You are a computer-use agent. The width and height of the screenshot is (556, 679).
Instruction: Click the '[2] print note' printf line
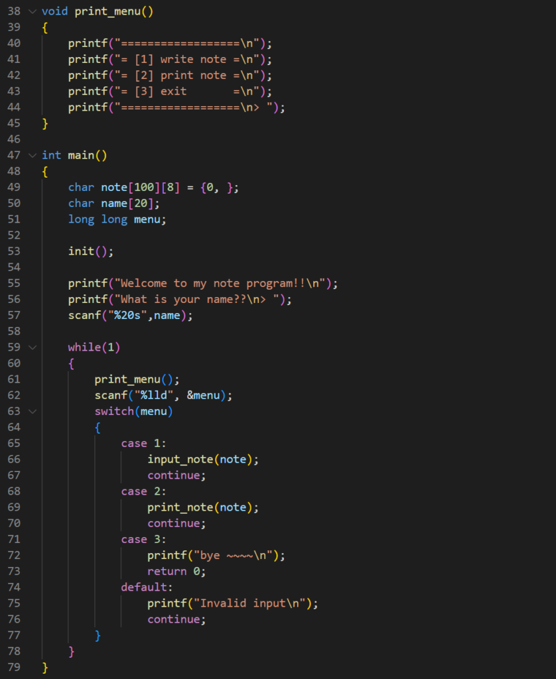click(170, 76)
